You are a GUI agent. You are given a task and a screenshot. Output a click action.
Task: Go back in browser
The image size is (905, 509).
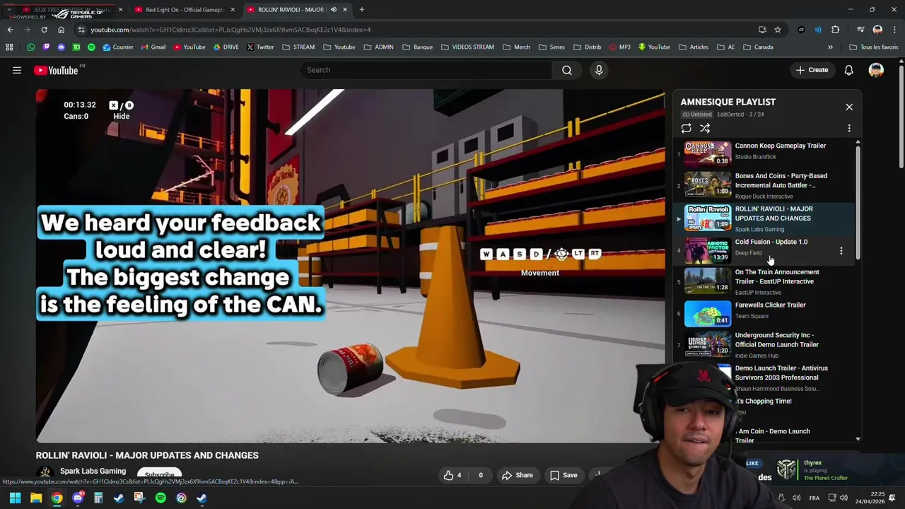coord(10,30)
